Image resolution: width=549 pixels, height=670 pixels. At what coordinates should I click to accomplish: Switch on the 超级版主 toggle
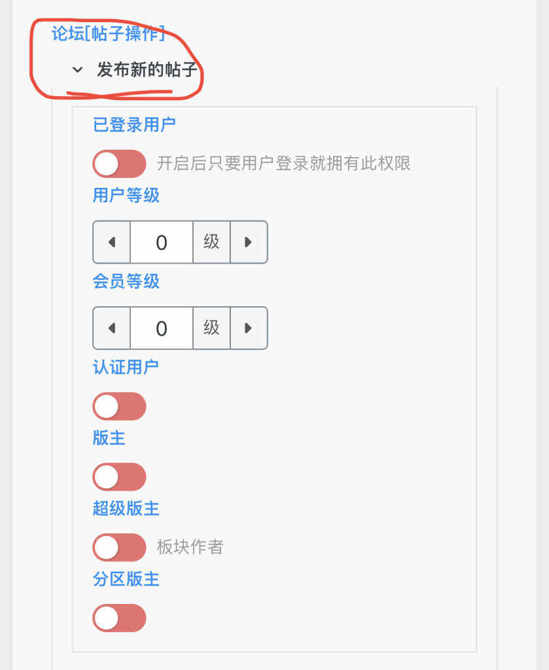point(119,548)
